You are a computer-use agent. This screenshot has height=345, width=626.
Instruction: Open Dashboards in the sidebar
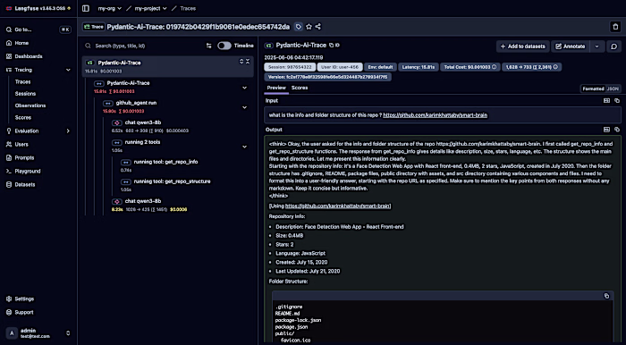click(x=29, y=56)
